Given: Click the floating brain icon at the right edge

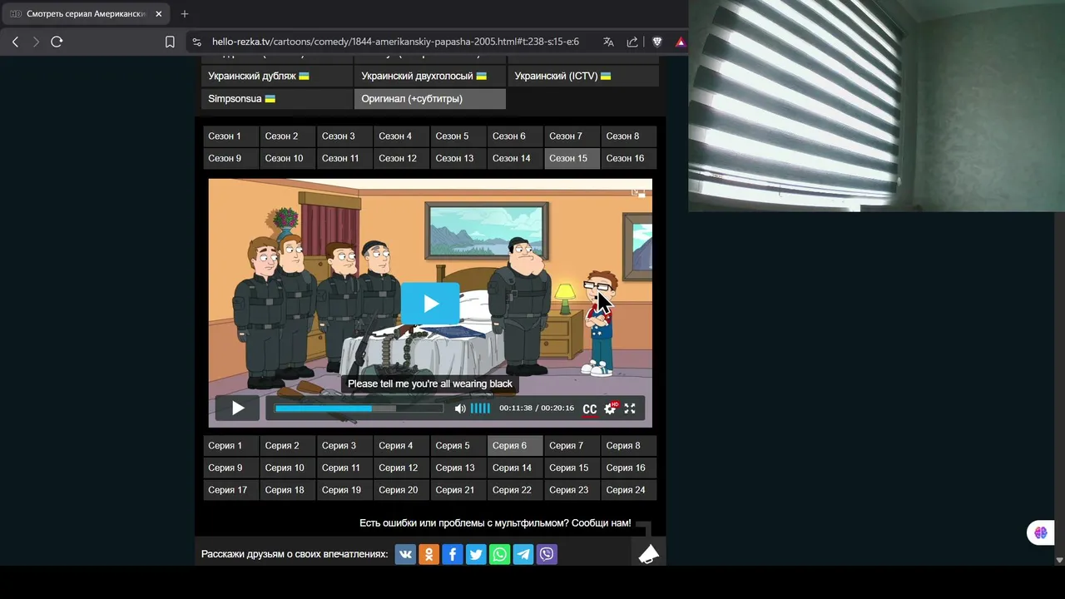Looking at the screenshot, I should click(x=1040, y=532).
